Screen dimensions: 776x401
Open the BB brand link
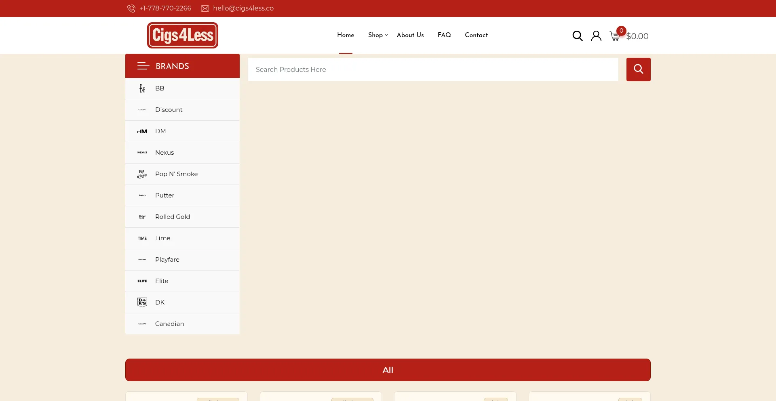coord(160,88)
